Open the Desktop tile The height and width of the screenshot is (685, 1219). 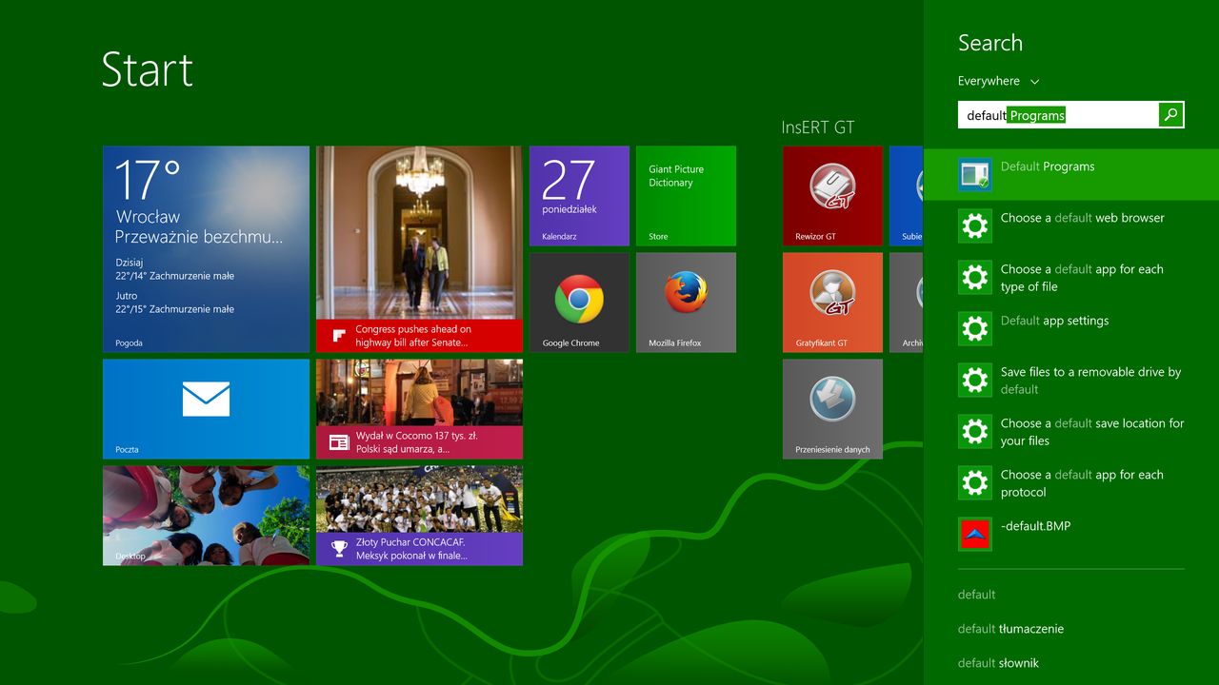point(206,515)
